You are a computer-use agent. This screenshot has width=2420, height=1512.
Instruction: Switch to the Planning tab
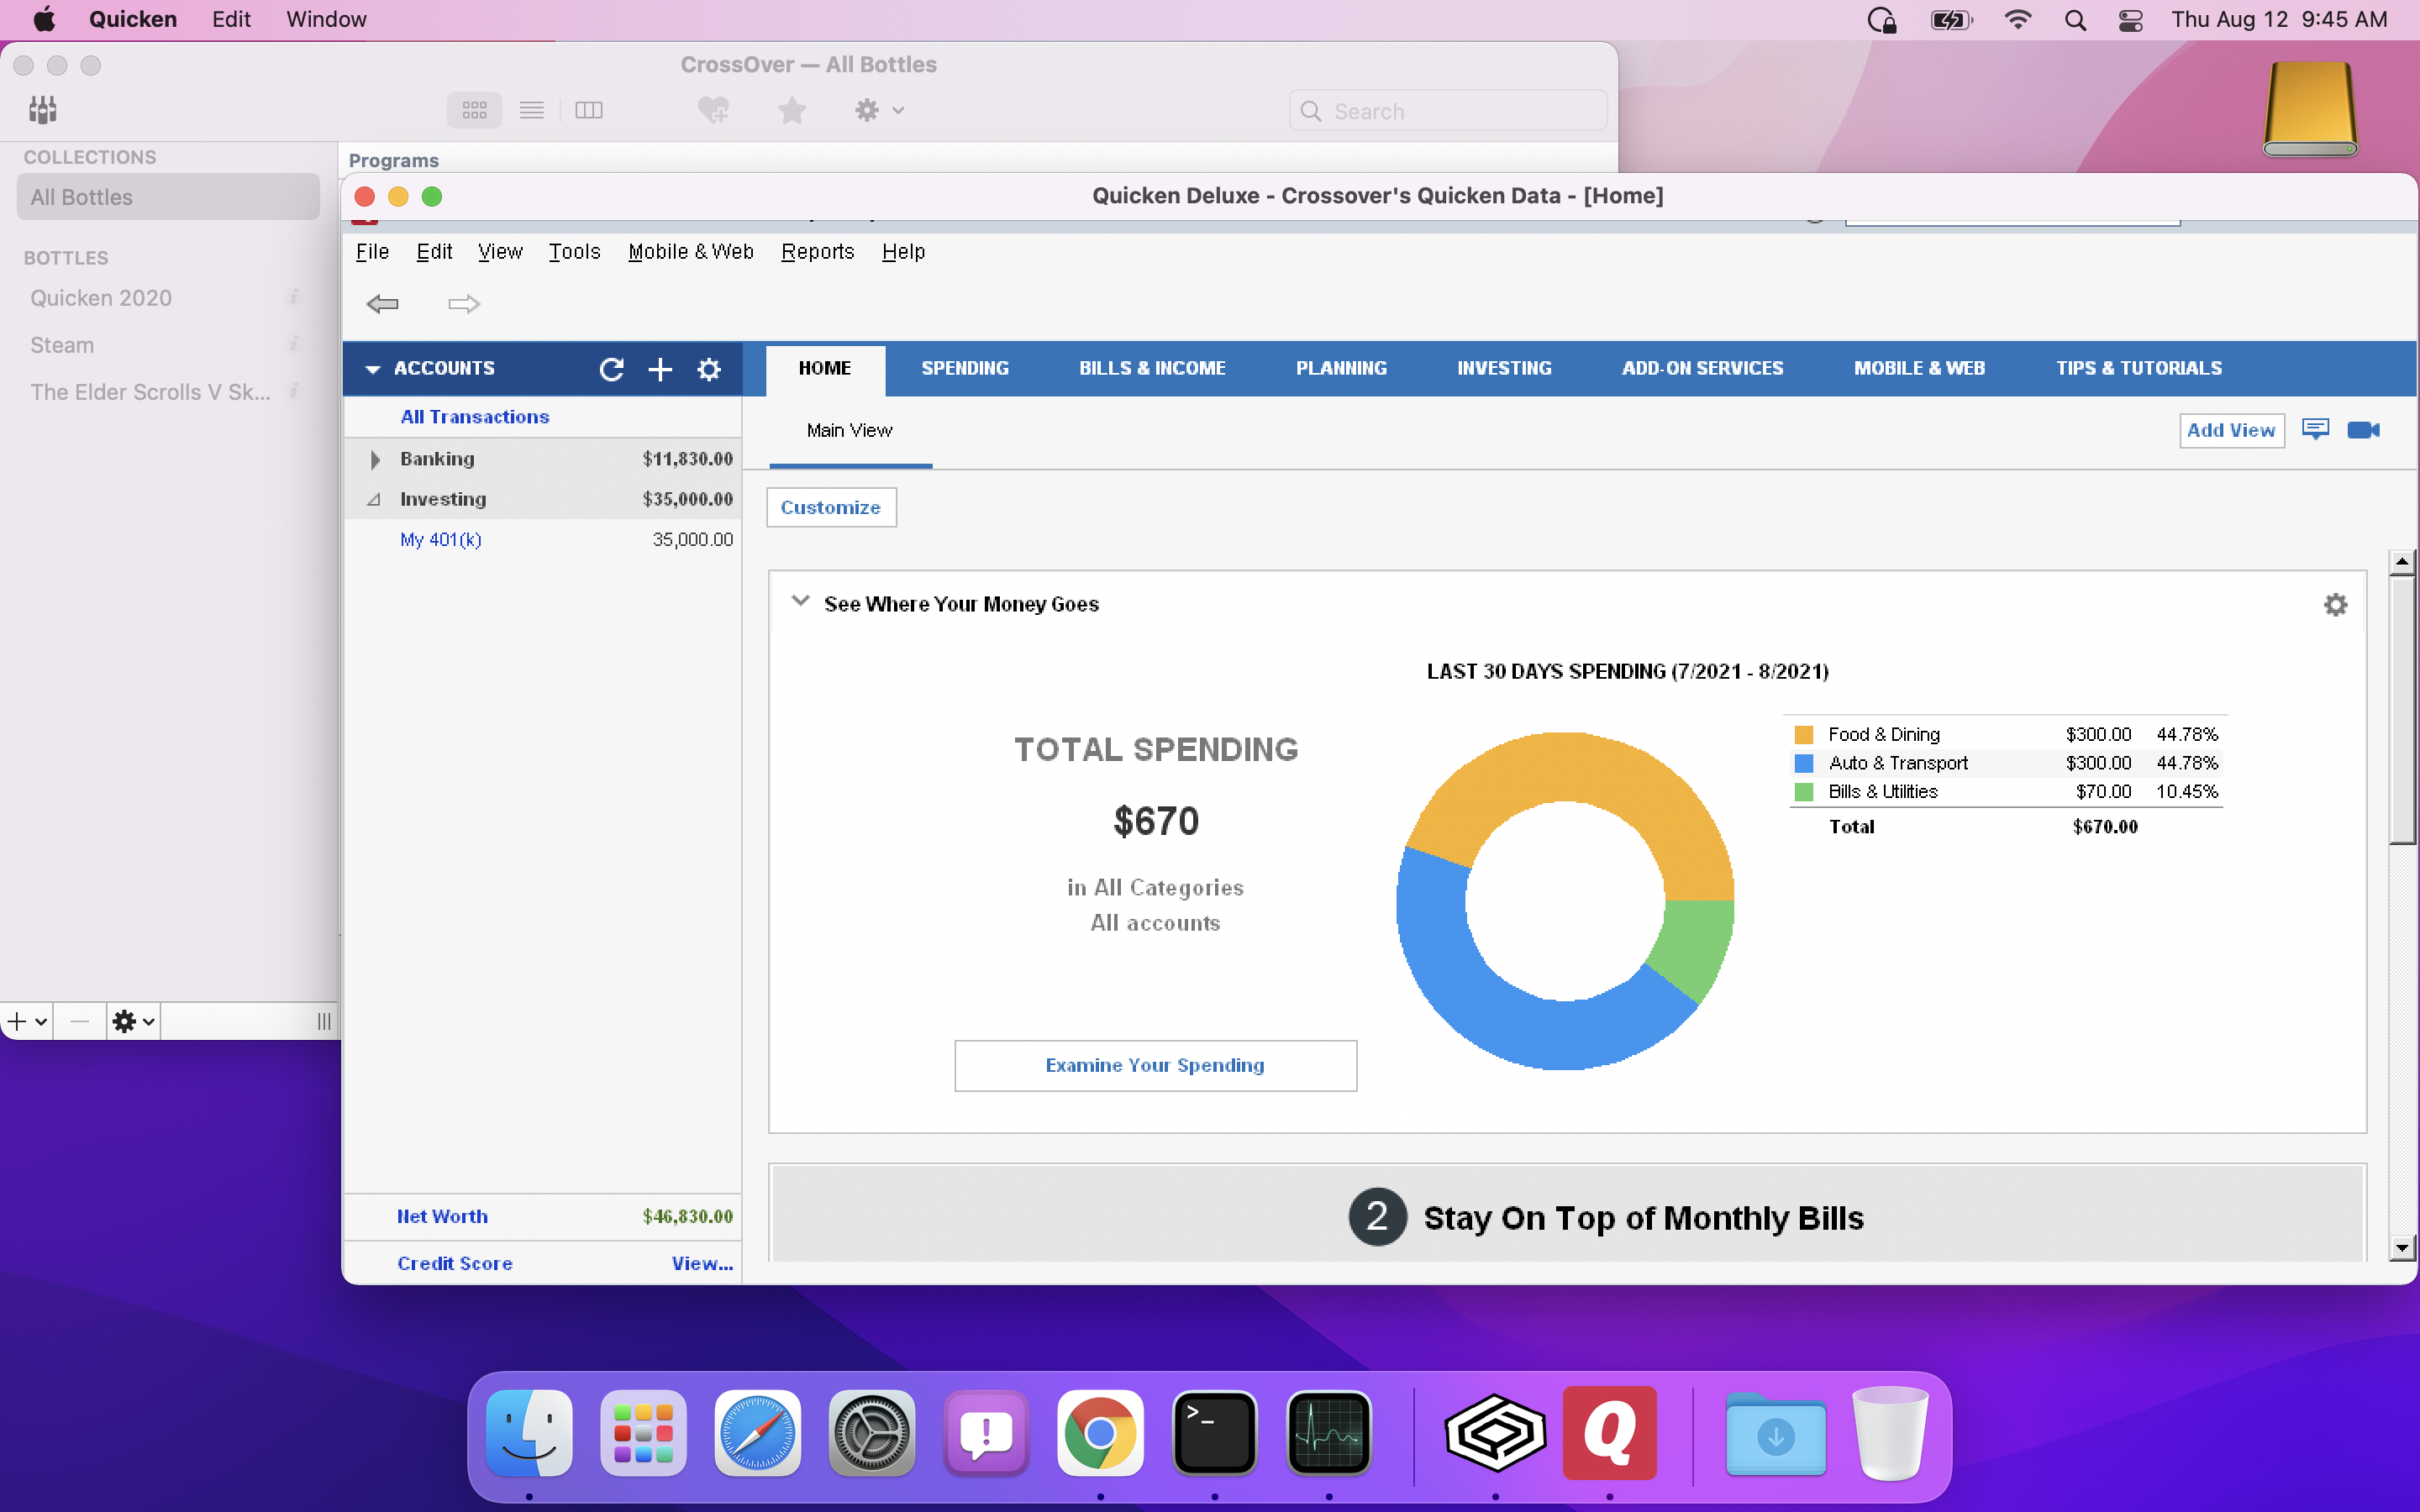(x=1341, y=368)
